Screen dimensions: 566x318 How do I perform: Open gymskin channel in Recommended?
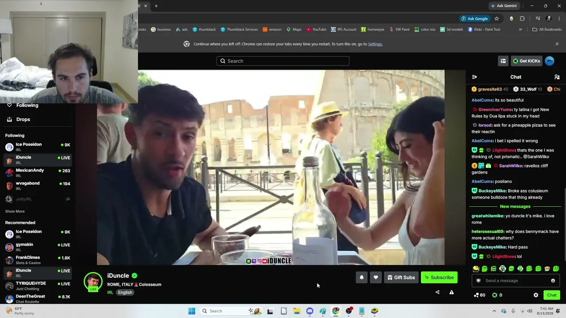pos(38,247)
